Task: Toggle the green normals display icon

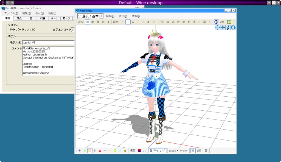Action: click(85, 151)
